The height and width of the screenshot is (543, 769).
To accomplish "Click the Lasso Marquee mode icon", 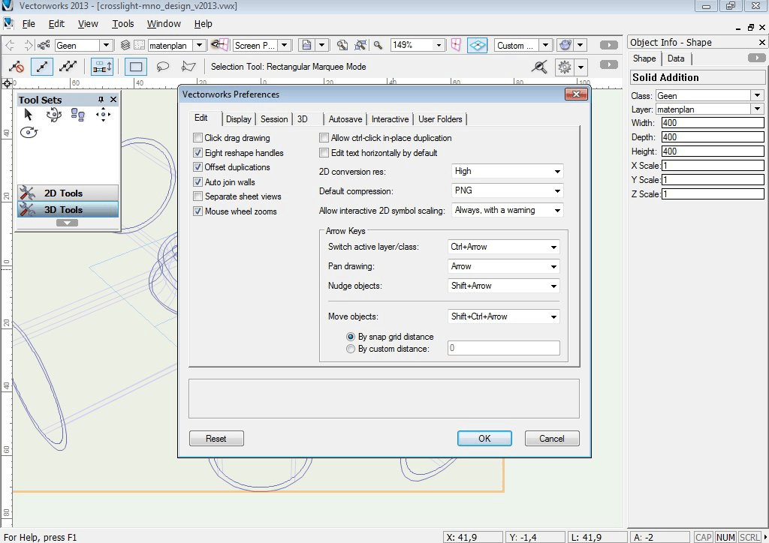I will pos(162,67).
